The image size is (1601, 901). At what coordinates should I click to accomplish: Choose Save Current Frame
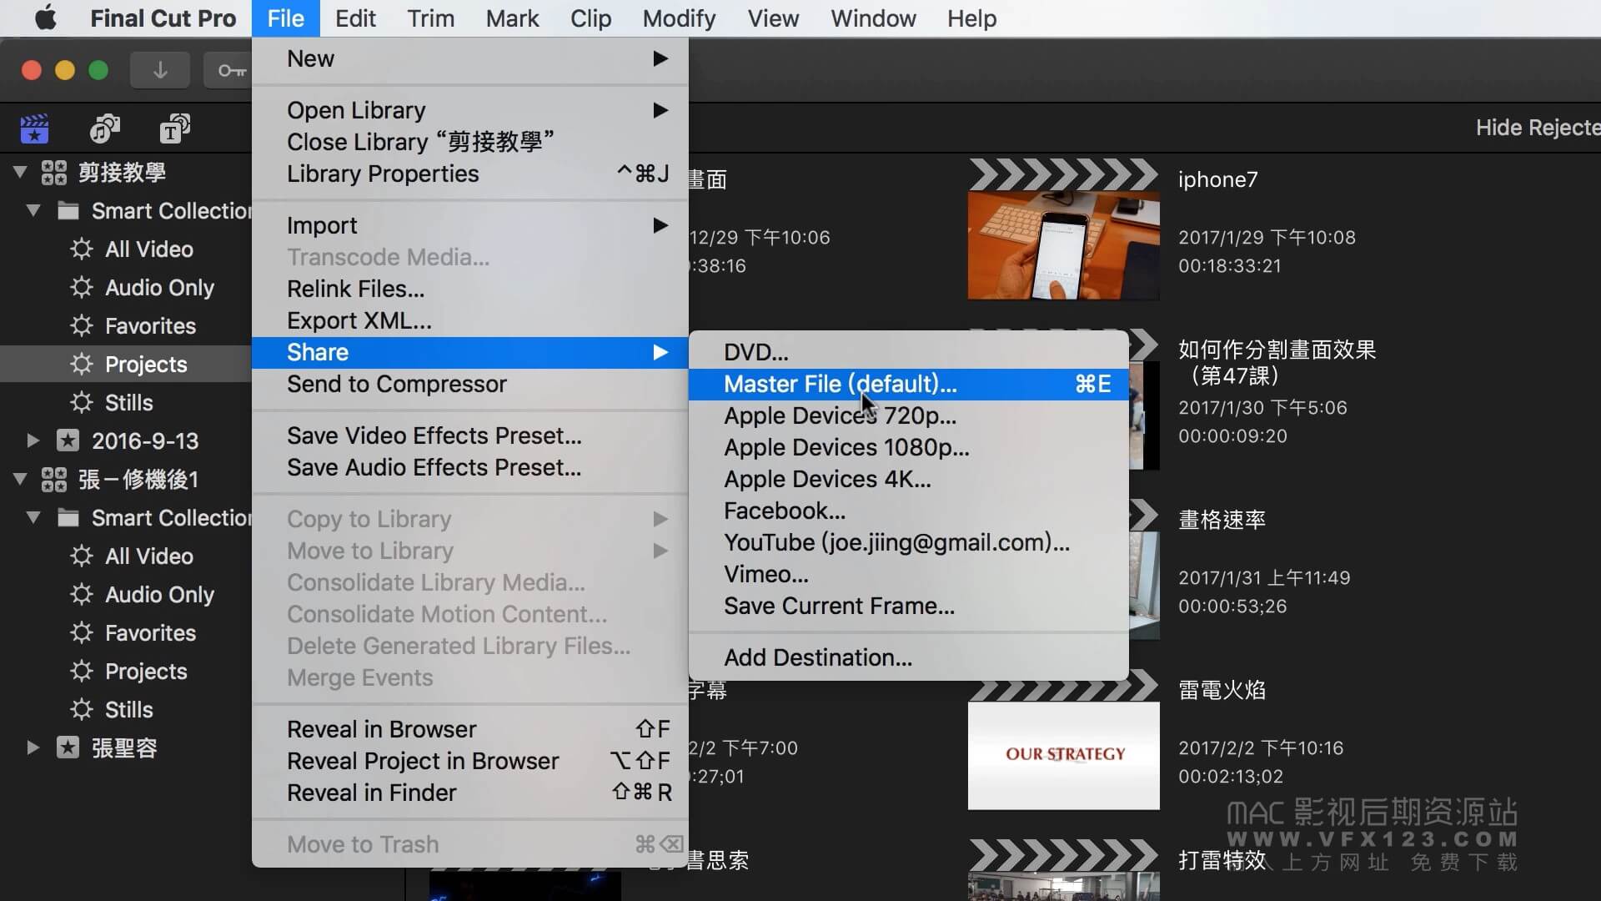point(909,606)
